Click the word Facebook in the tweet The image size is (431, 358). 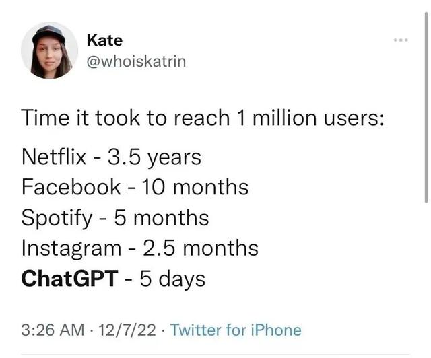click(71, 187)
